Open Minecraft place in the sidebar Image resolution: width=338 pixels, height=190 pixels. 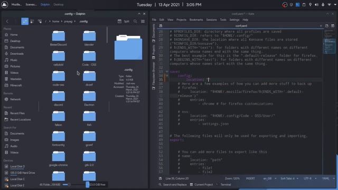click(x=16, y=85)
